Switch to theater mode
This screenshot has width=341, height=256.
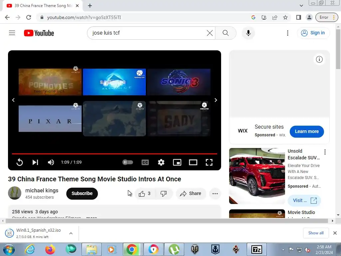[193, 162]
